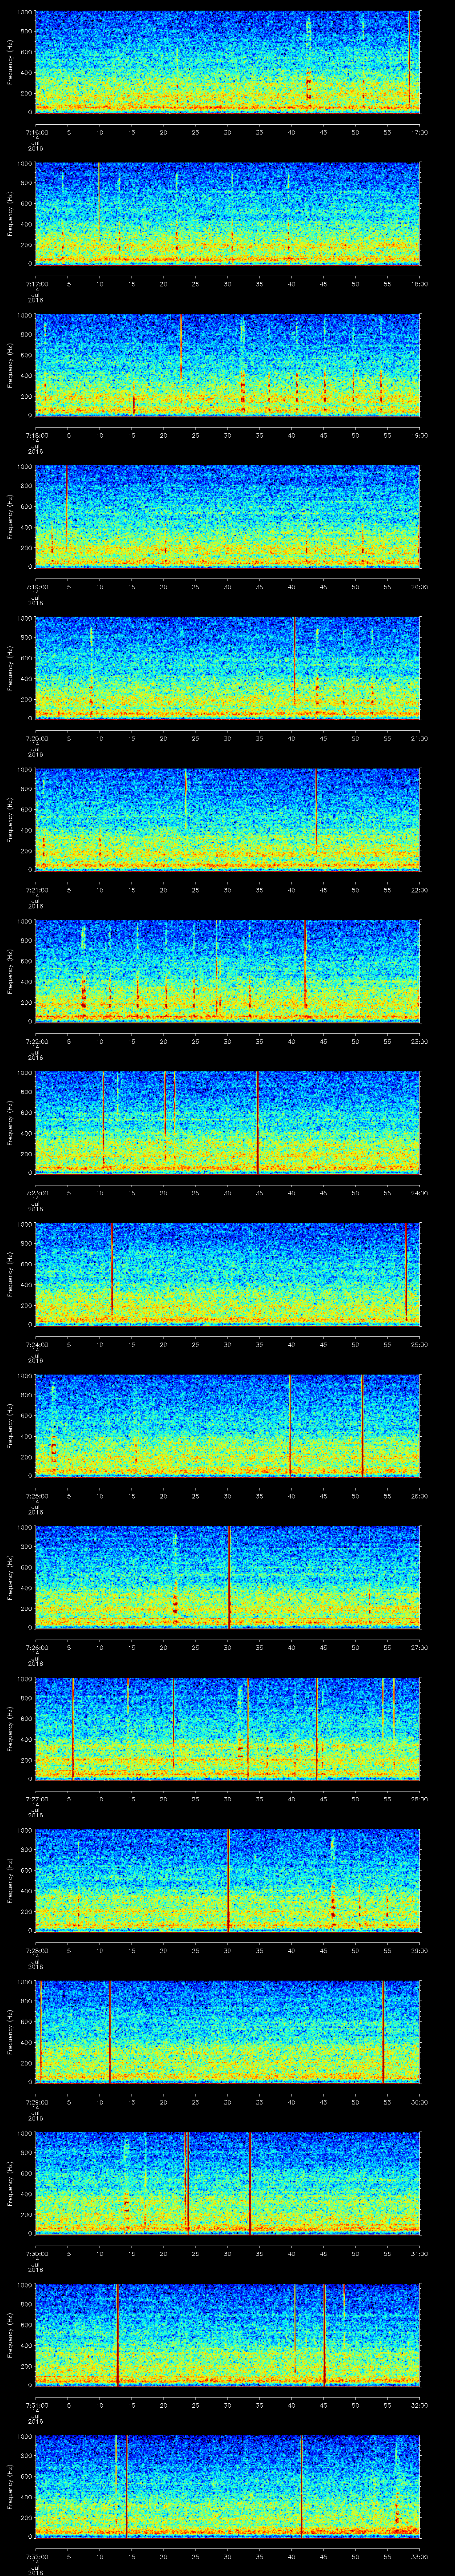Click the '17:00' end time label
This screenshot has width=455, height=2576.
pyautogui.click(x=419, y=132)
